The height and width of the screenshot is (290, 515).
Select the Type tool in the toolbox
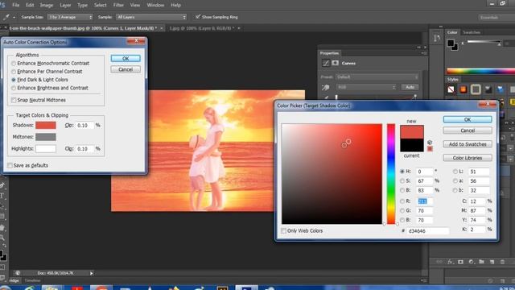(x=2, y=196)
